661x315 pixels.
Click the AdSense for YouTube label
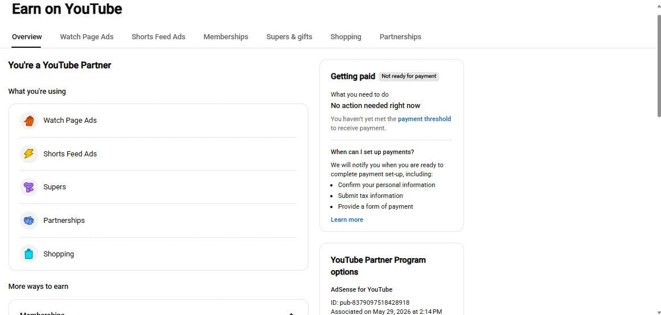click(x=362, y=289)
